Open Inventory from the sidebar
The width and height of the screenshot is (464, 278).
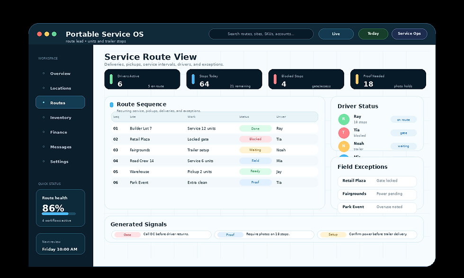coord(61,117)
